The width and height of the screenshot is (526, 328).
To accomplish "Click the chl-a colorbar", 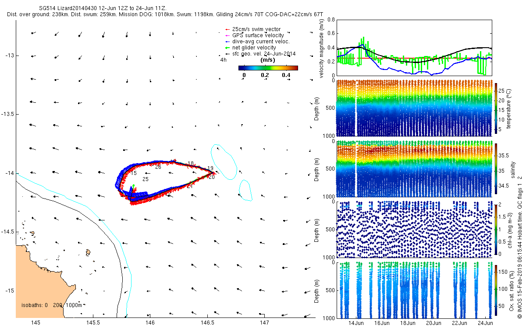I will tap(496, 230).
